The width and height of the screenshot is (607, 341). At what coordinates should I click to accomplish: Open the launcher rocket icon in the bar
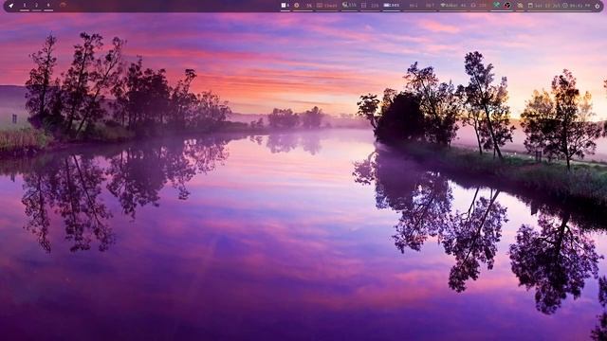click(x=10, y=6)
